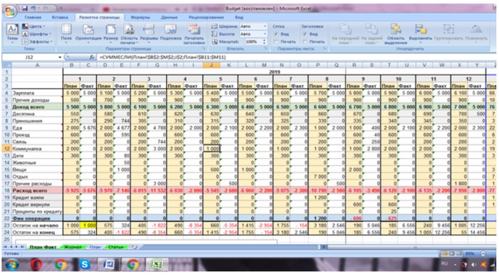Switch to Вид ribbon tab
The image size is (499, 275).
(x=239, y=17)
